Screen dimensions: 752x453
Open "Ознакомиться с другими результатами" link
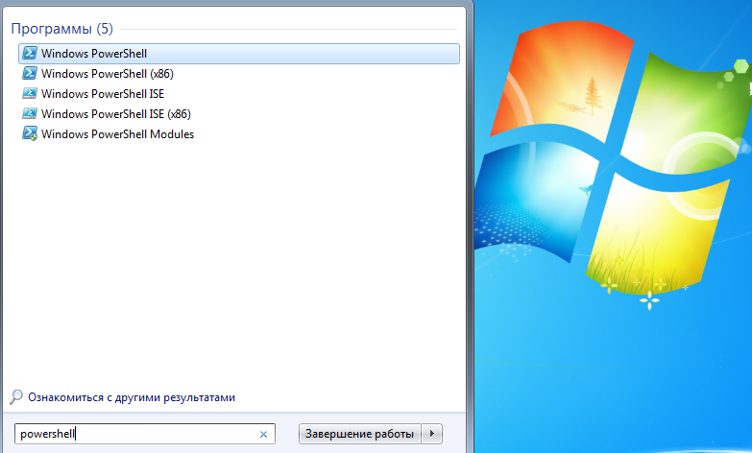point(132,397)
